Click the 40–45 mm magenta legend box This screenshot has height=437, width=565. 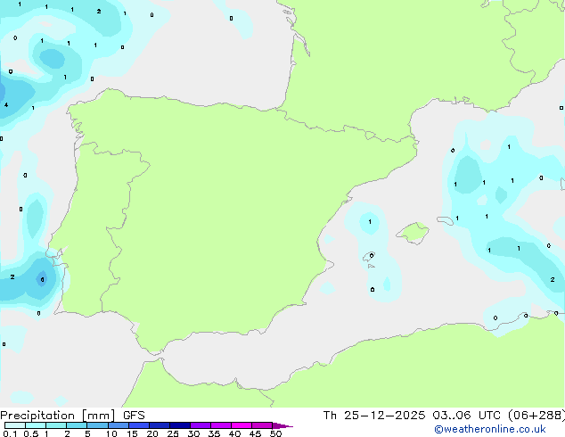(x=242, y=425)
